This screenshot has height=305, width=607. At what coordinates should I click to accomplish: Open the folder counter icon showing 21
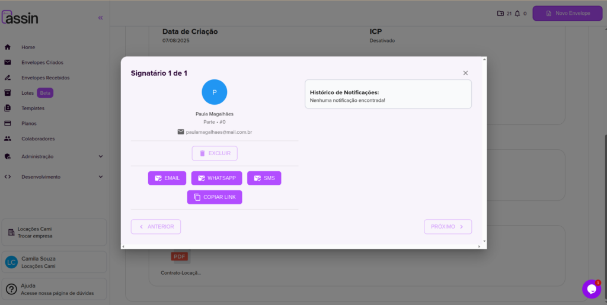click(500, 13)
